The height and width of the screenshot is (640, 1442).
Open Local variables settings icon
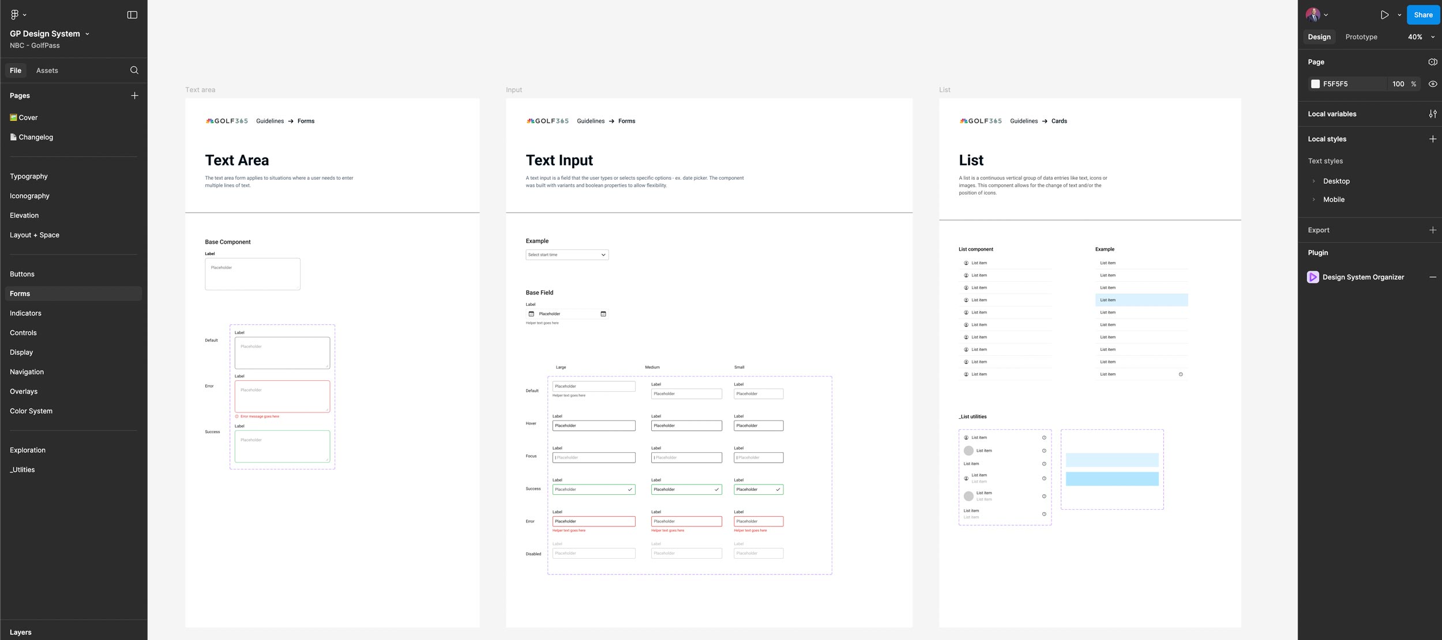click(1432, 114)
